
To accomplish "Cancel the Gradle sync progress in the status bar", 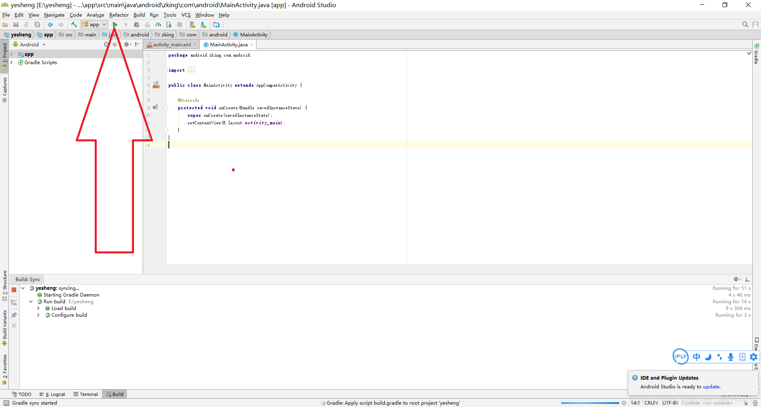I will [624, 403].
